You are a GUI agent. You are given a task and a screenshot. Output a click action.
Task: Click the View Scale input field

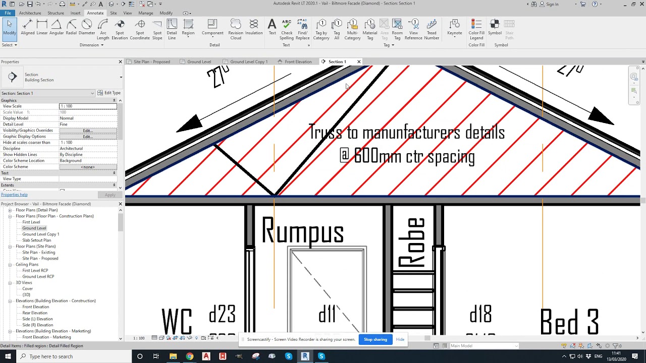(x=88, y=106)
